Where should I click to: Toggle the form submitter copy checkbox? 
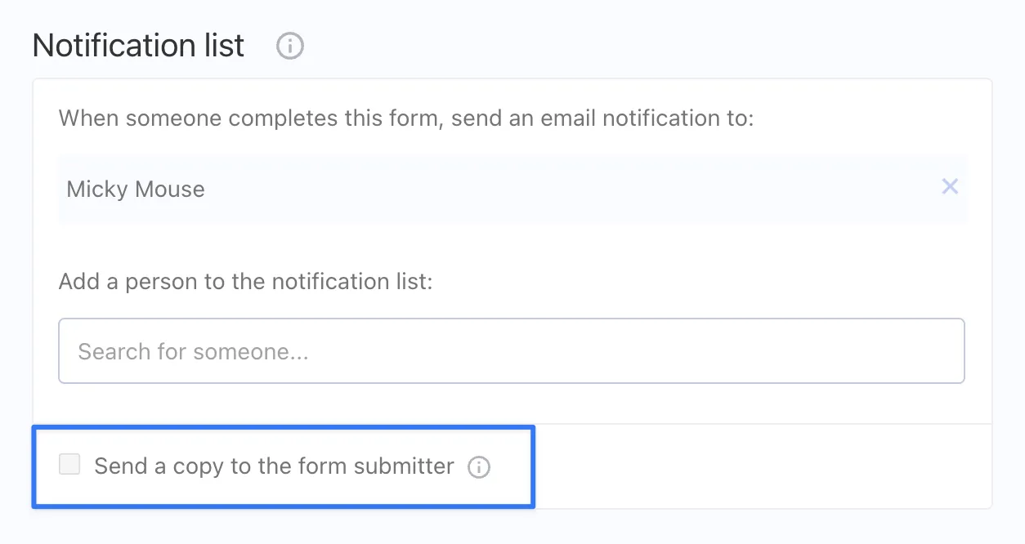[69, 466]
